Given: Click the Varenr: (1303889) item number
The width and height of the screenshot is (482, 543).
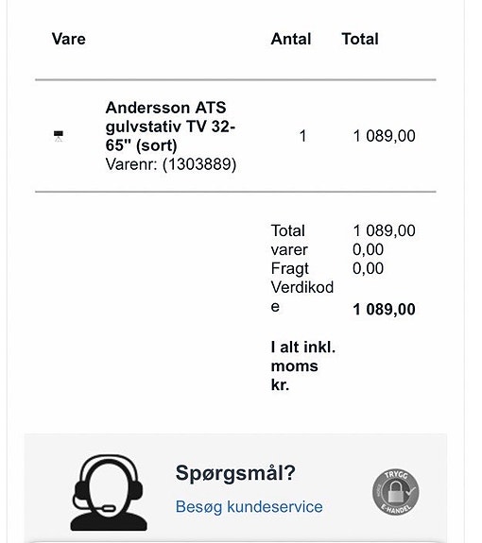Looking at the screenshot, I should (171, 164).
